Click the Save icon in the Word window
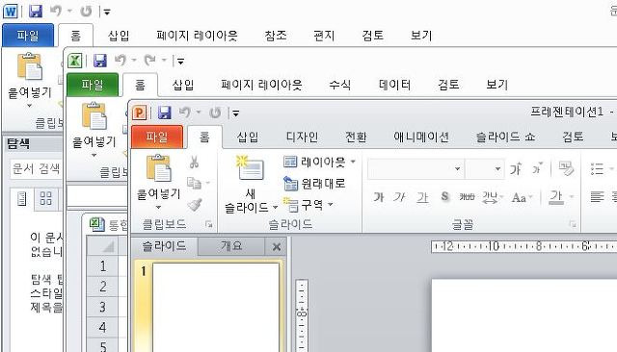 click(36, 11)
